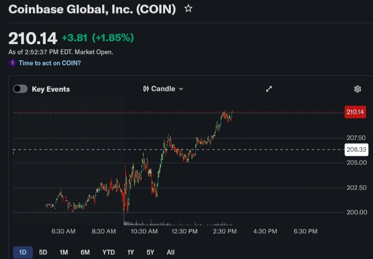This screenshot has height=259, width=373.
Task: Click the 207.50 axis label
Action: pos(356,138)
